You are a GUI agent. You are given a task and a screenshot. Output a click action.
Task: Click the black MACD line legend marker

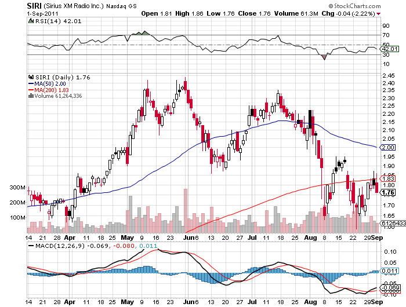31,246
